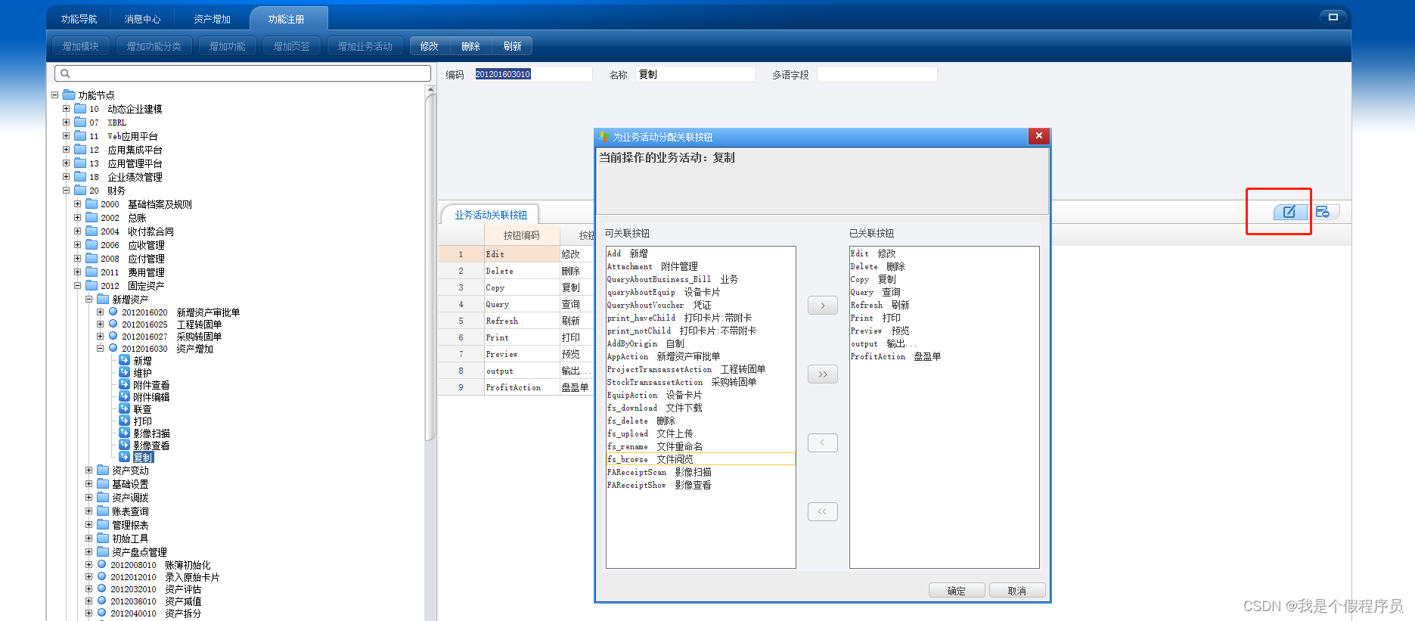Click the 增加功能分类 toolbar button
The image size is (1415, 621).
[x=154, y=46]
